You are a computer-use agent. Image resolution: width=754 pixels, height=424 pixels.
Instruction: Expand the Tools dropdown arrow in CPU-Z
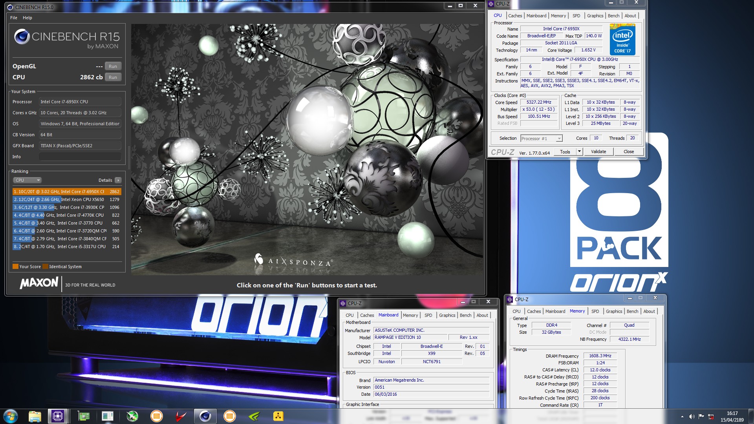pos(579,152)
